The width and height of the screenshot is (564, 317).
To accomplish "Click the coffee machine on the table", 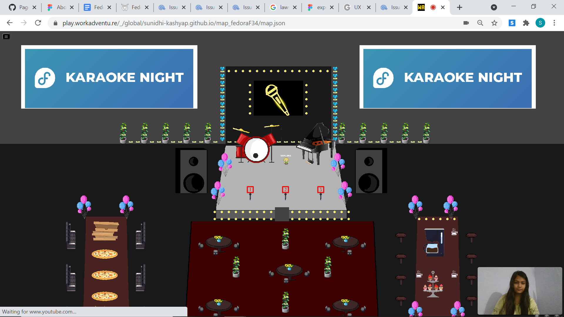I will 434,242.
